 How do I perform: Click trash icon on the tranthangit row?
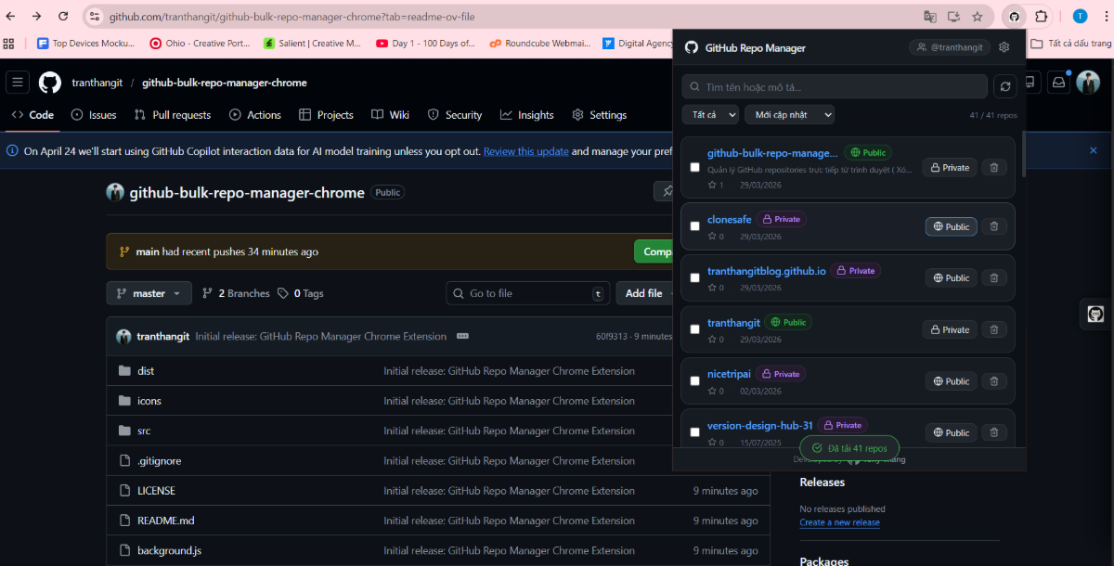[993, 329]
